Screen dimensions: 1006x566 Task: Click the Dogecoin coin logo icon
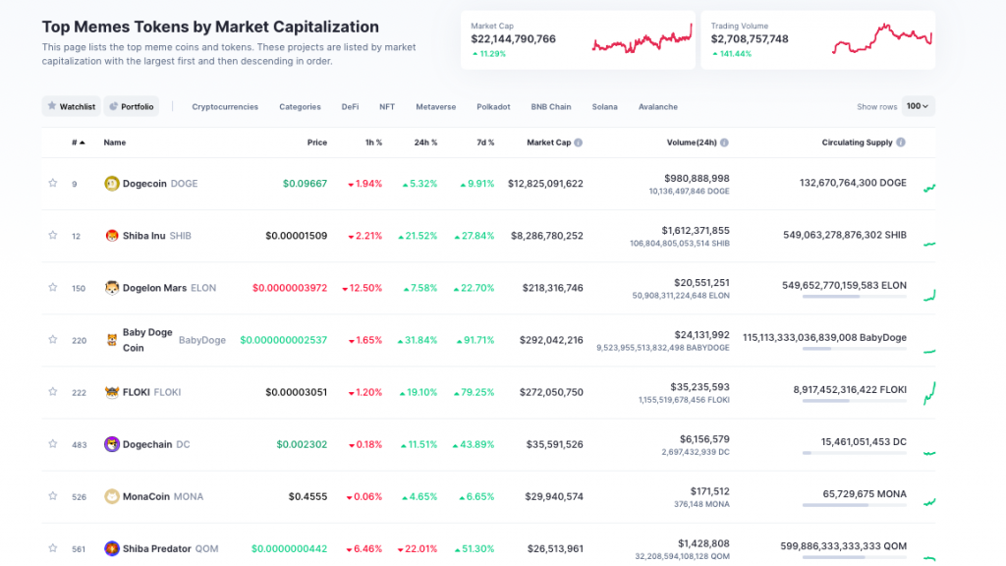112,184
